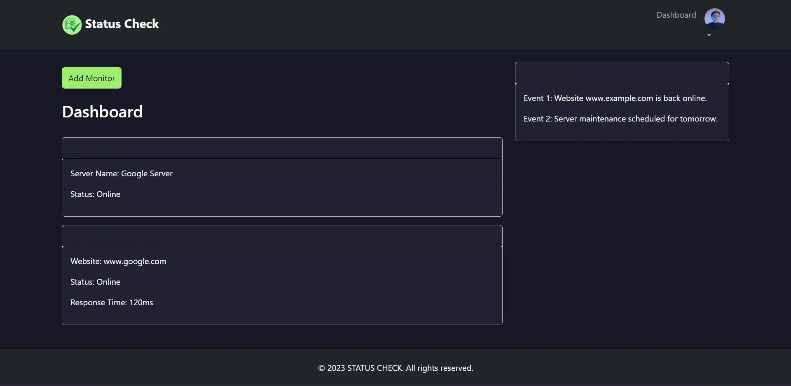Image resolution: width=791 pixels, height=386 pixels.
Task: Open the Dashboard navigation link
Action: pyautogui.click(x=676, y=15)
